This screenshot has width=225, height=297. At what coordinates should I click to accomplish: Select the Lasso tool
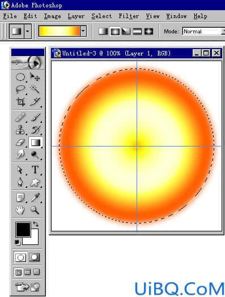(20, 89)
